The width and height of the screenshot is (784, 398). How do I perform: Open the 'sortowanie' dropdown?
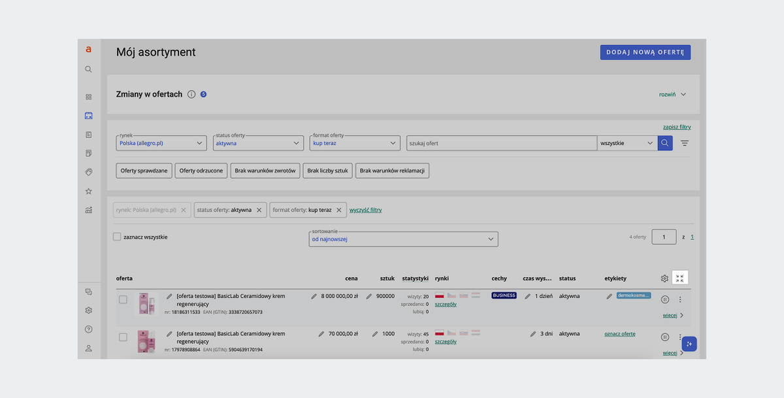tap(403, 239)
